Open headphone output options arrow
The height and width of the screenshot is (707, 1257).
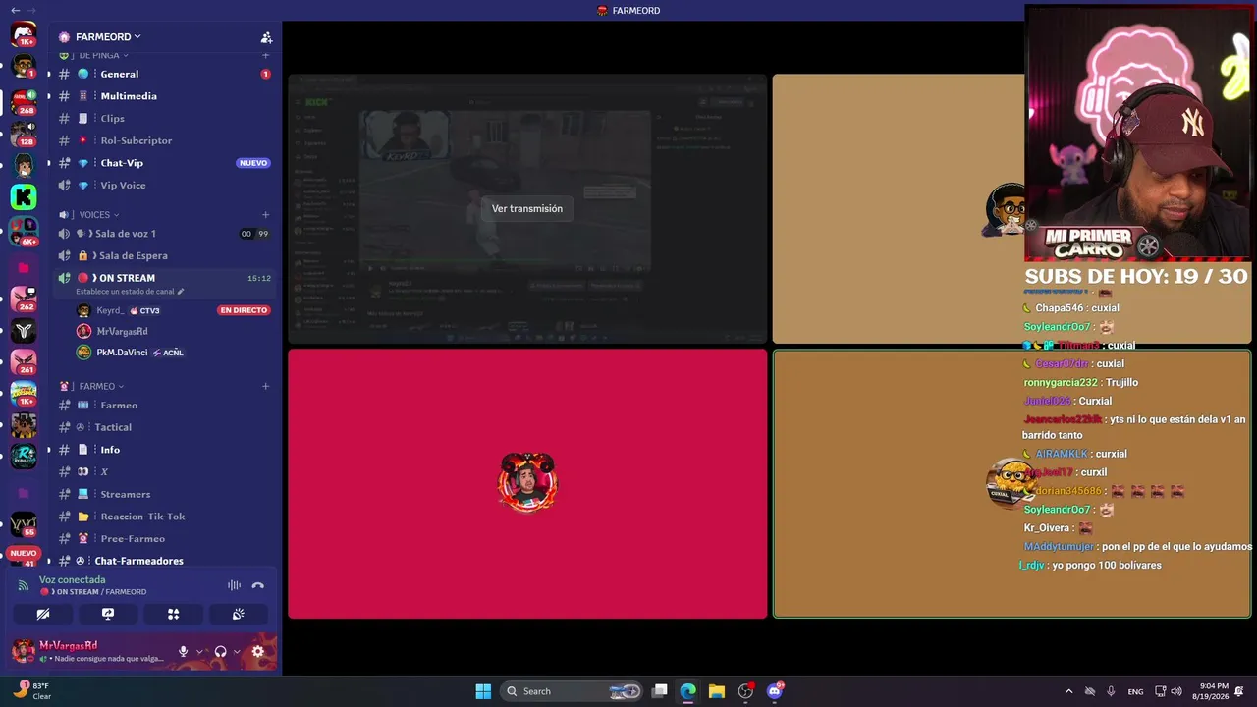[x=237, y=651]
